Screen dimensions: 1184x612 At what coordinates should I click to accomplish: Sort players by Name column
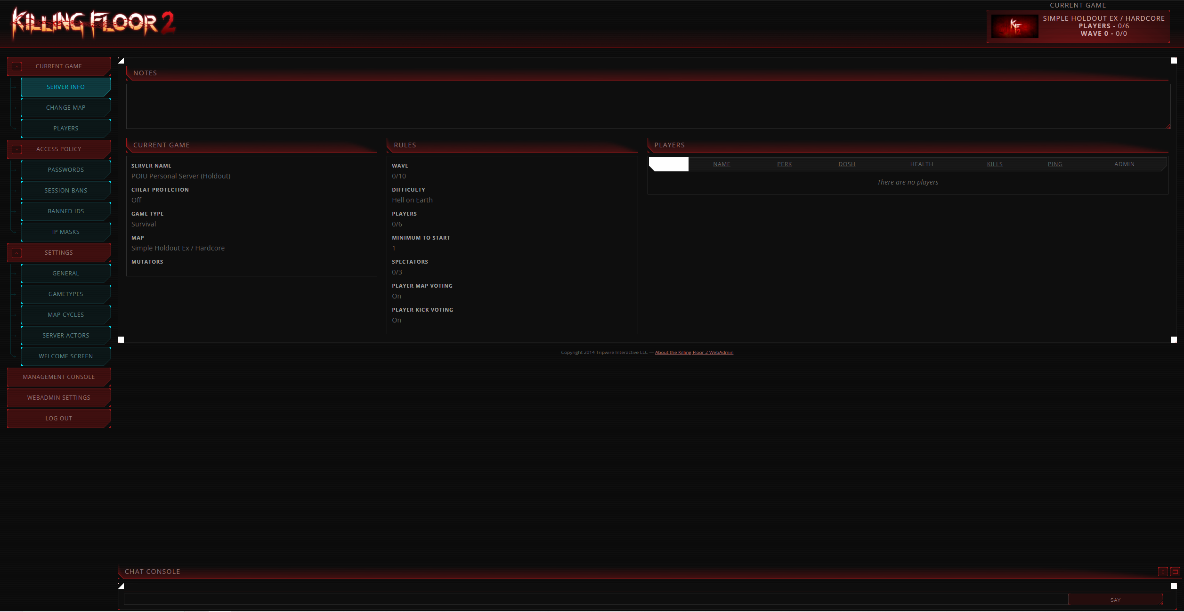(x=721, y=164)
